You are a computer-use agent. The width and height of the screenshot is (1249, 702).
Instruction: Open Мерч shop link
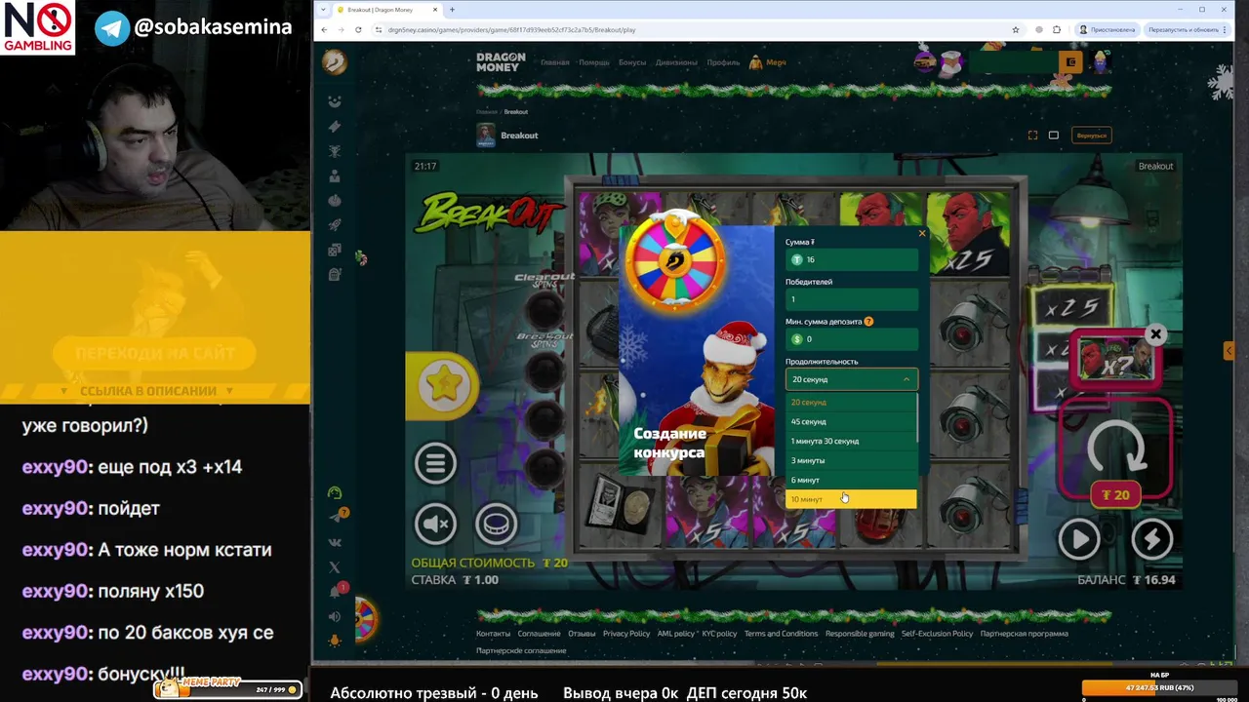pyautogui.click(x=768, y=62)
